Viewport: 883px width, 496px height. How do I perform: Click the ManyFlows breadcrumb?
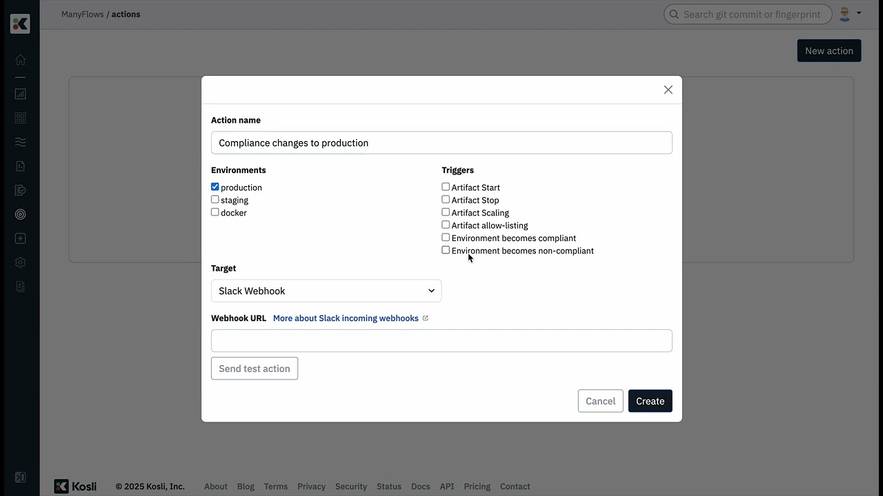click(x=82, y=14)
